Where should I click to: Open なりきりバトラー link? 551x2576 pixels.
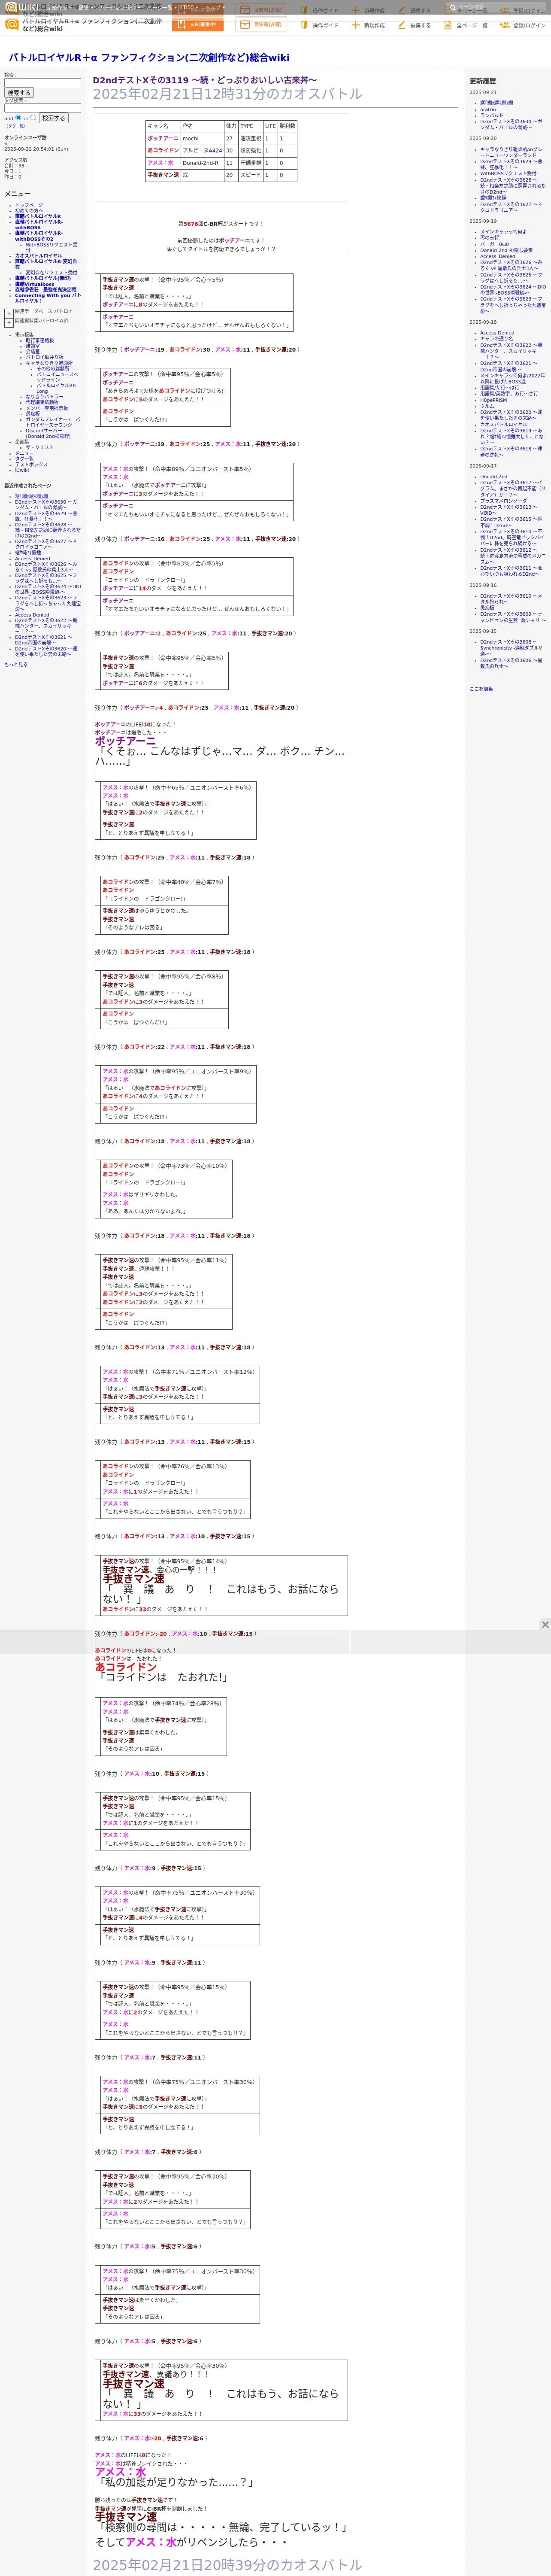pyautogui.click(x=44, y=397)
